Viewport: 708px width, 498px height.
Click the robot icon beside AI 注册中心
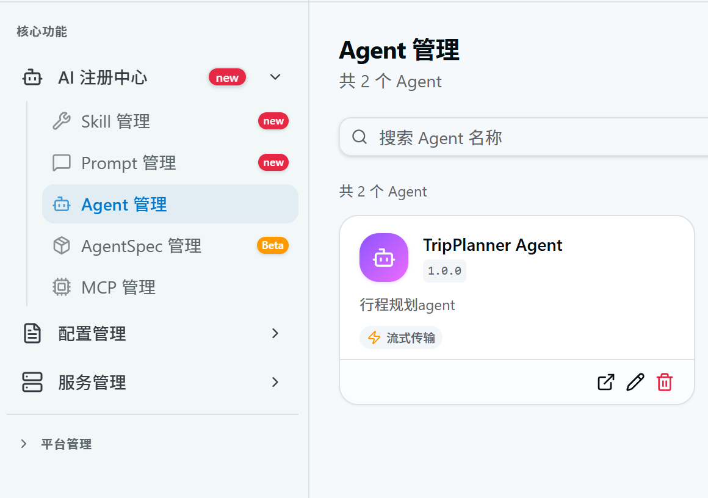pos(32,78)
